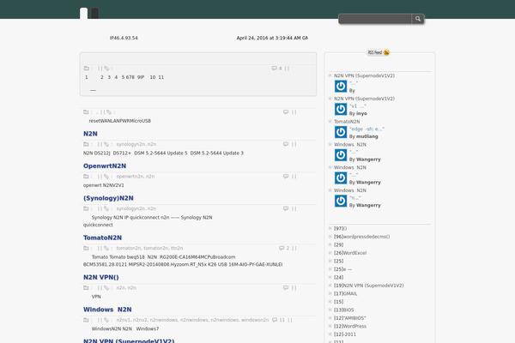Click the comment icon in OpenwrtN2N post row
The width and height of the screenshot is (515, 343).
pyautogui.click(x=286, y=177)
